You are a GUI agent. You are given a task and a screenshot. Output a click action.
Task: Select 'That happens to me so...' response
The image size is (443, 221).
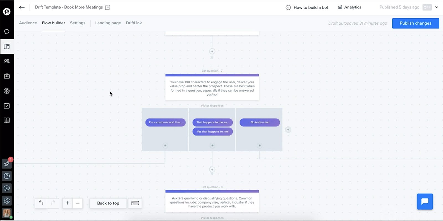[213, 122]
